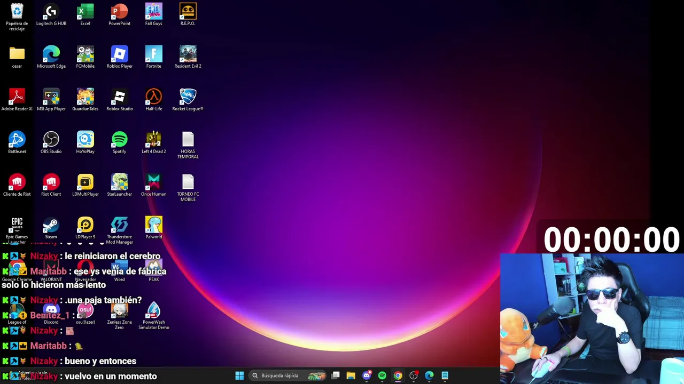Viewport: 684px width, 384px height.
Task: Select the Microsoft Edge desktop shortcut
Action: pyautogui.click(x=51, y=58)
